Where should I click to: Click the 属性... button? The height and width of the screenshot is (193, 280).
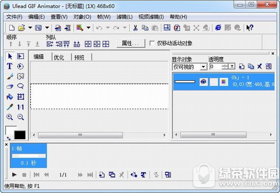pyautogui.click(x=131, y=43)
